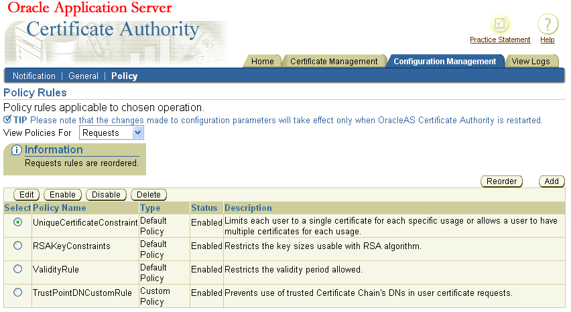Click the Status column header
Image resolution: width=571 pixels, height=312 pixels.
click(x=204, y=208)
